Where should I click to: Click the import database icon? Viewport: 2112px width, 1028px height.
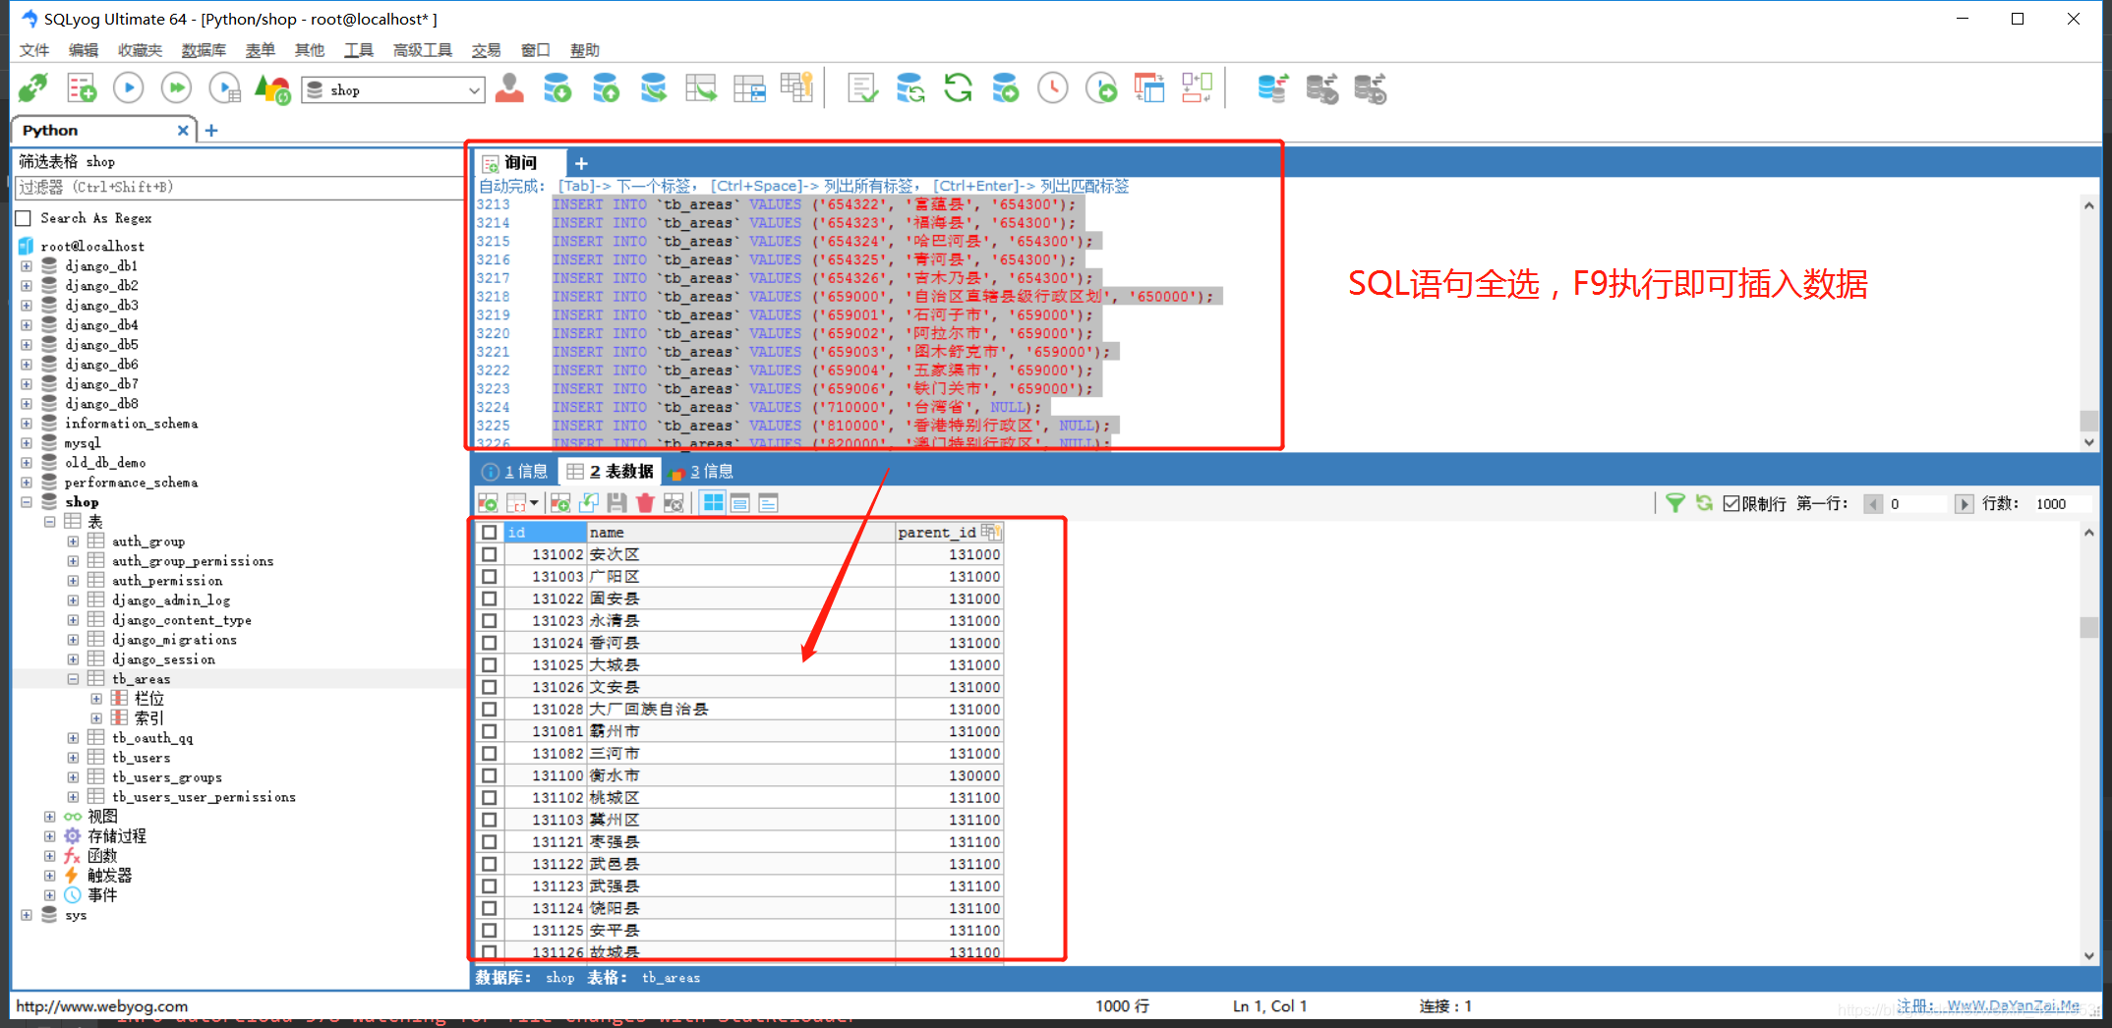(x=557, y=89)
